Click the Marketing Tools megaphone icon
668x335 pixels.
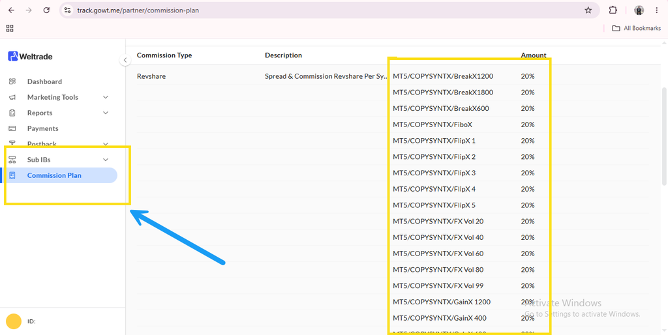click(12, 97)
